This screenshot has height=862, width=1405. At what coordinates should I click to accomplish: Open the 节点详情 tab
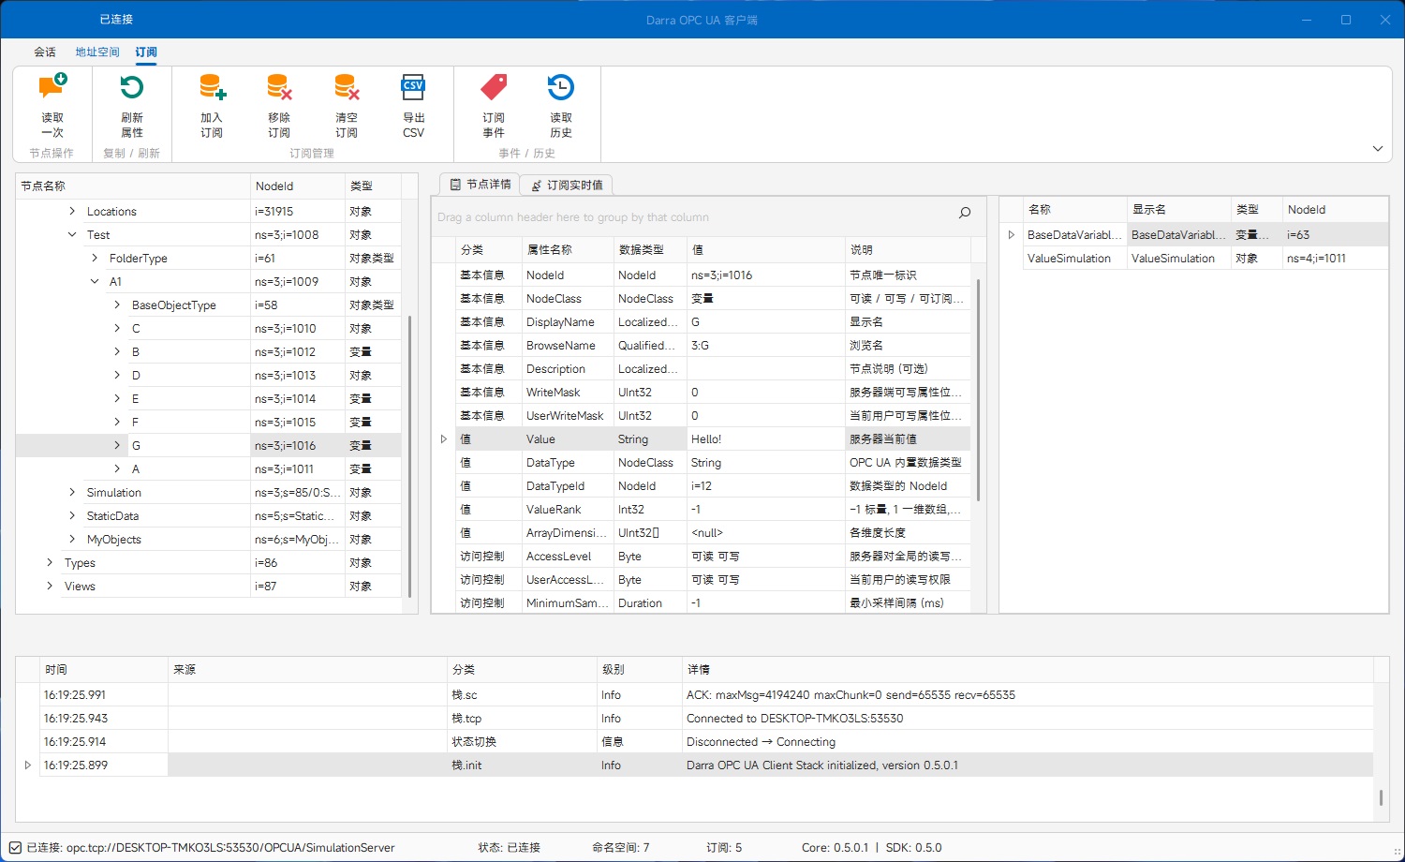coord(480,185)
